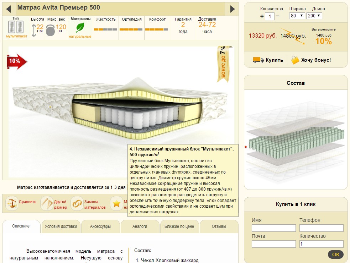Image resolution: width=350 pixels, height=263 pixels.
Task: Click the Замена материалов link
Action: tap(95, 204)
